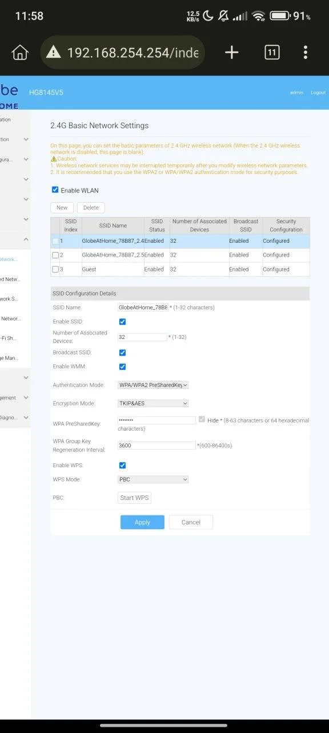329x733 pixels.
Task: Focus the WPA PreSharedKey password field
Action: tap(157, 420)
